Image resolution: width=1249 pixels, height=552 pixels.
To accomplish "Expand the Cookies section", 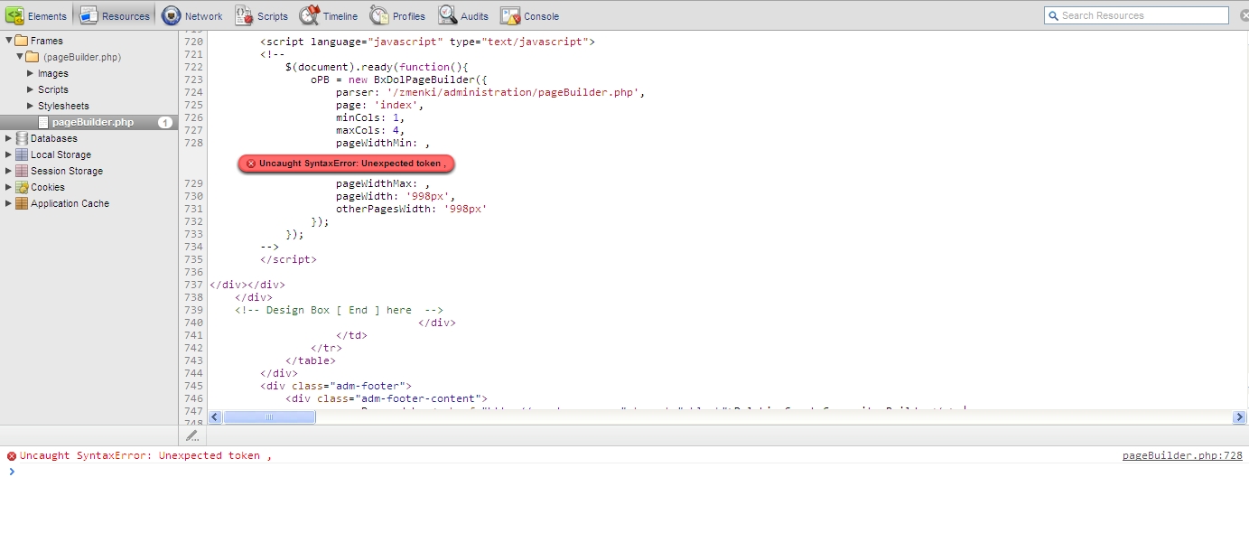I will (x=9, y=187).
